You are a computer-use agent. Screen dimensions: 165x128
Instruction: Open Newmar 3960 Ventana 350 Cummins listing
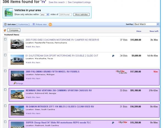59,90
